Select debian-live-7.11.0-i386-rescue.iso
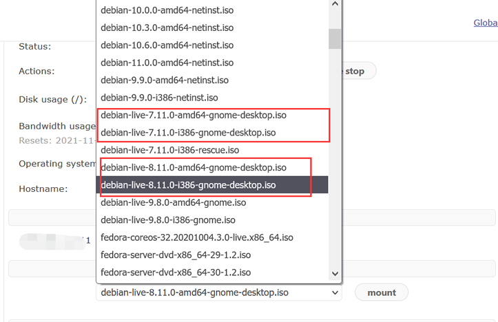The image size is (498, 322). point(212,150)
